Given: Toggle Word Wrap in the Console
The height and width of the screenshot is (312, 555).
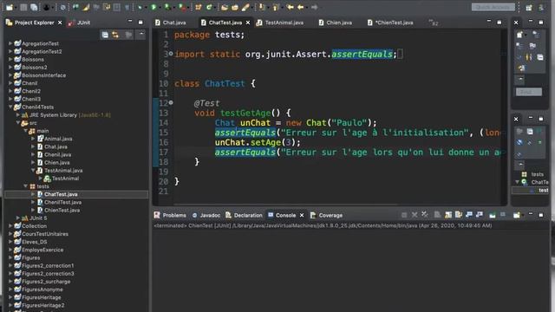Looking at the screenshot, I should pyautogui.click(x=459, y=215).
